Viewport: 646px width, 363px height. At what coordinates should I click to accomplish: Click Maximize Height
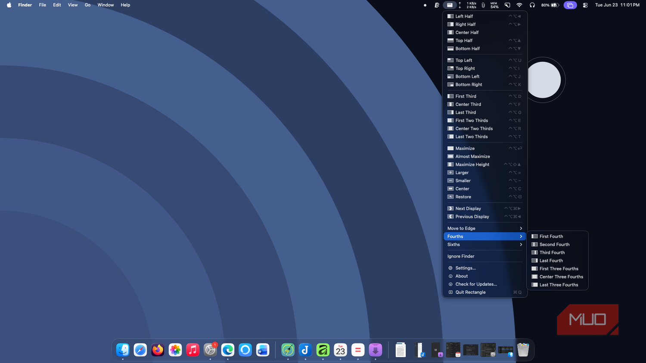485,165
